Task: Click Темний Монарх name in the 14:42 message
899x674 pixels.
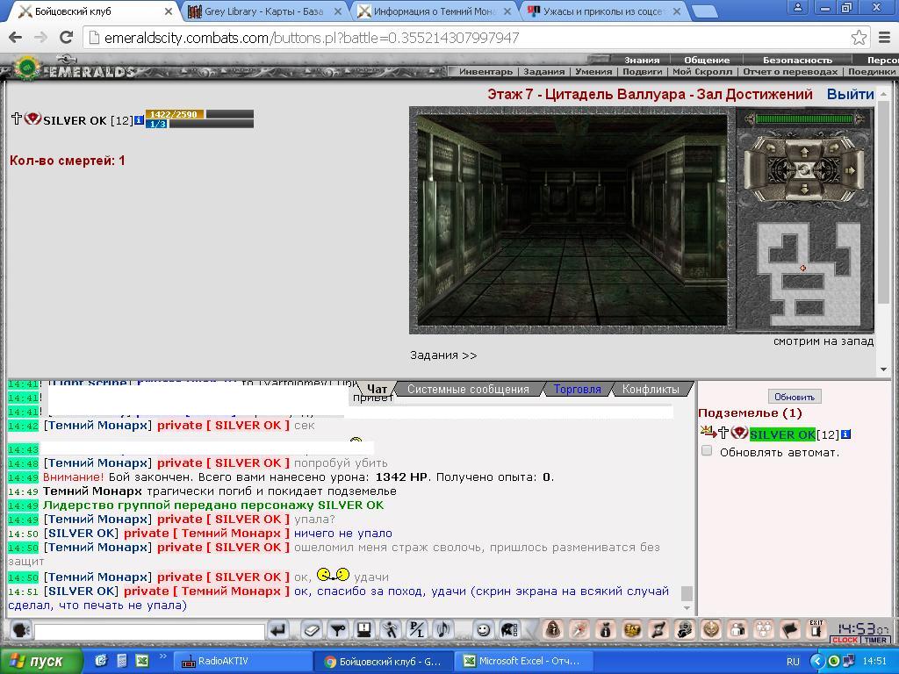Action: pos(98,426)
